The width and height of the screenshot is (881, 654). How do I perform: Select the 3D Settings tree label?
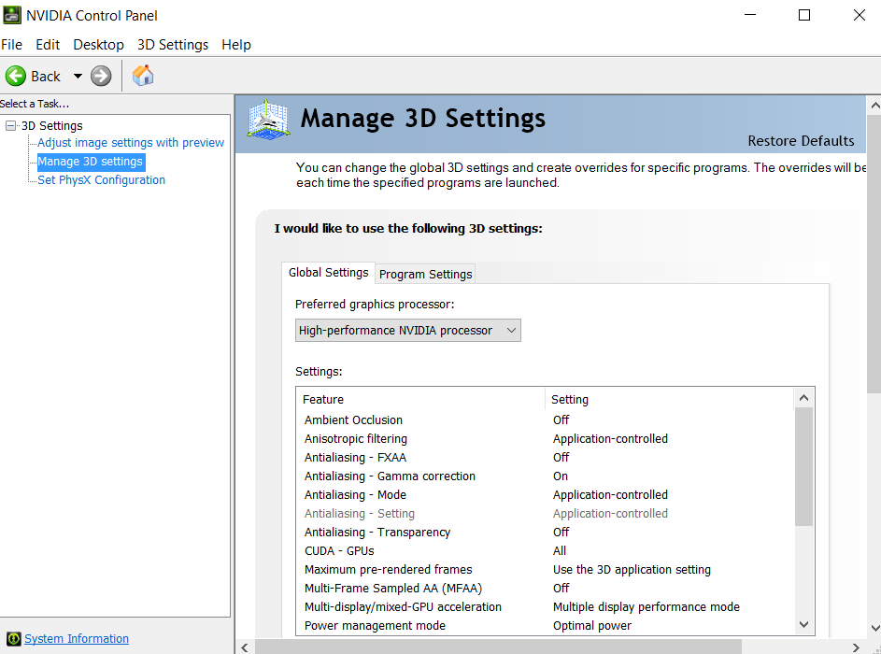(51, 126)
